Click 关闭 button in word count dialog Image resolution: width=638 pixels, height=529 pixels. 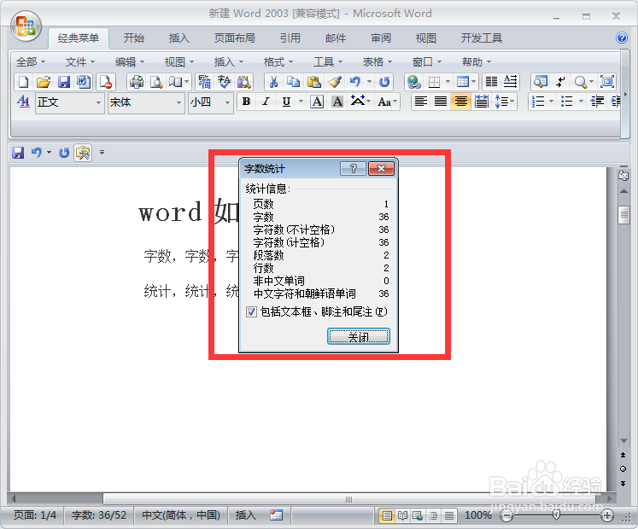[x=359, y=337]
